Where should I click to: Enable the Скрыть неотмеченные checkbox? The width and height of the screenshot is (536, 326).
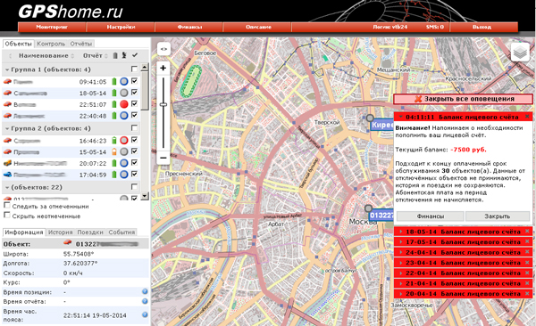7,215
